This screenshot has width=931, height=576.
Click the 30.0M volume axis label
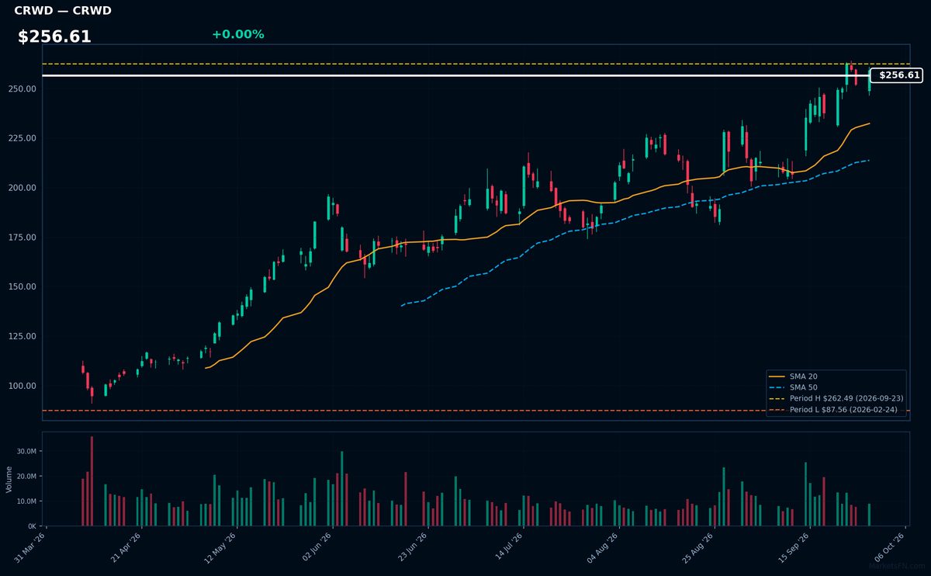26,451
